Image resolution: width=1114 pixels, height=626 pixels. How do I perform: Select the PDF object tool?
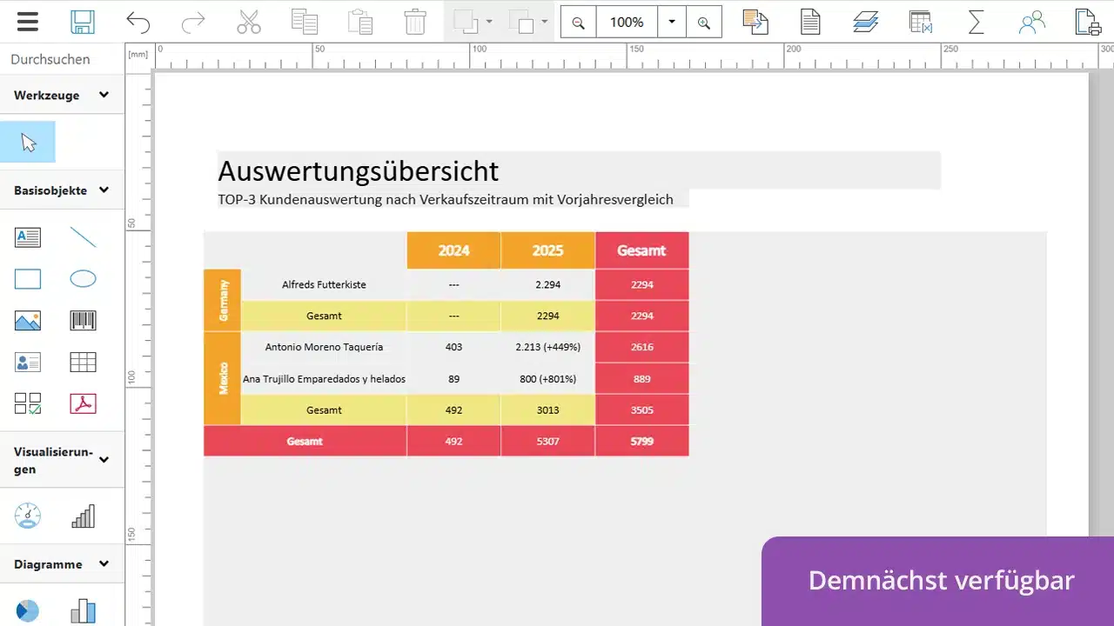tap(83, 403)
